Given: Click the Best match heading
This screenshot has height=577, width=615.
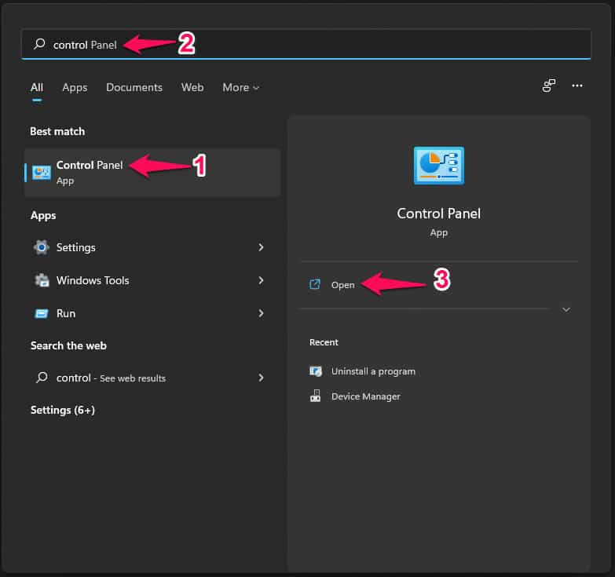Looking at the screenshot, I should pos(57,131).
